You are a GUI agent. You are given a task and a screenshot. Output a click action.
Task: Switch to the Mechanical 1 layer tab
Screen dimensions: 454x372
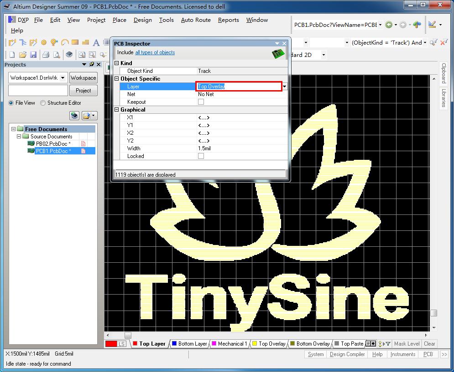[x=230, y=344]
